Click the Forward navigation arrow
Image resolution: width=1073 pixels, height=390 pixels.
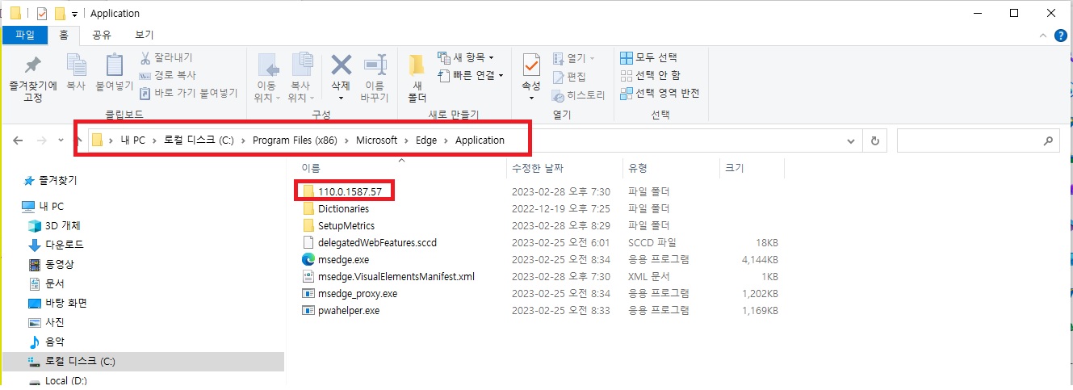[41, 140]
